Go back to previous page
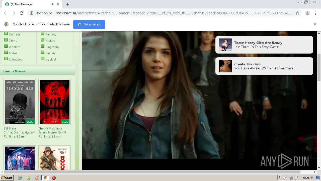 [x=6, y=13]
